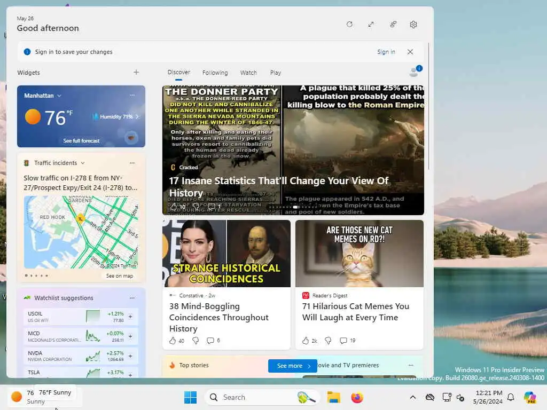Open the profile notifications icon
The height and width of the screenshot is (410, 547).
(415, 71)
